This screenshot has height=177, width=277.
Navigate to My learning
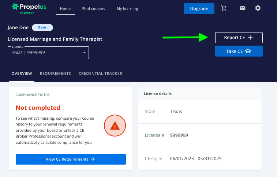click(x=127, y=8)
